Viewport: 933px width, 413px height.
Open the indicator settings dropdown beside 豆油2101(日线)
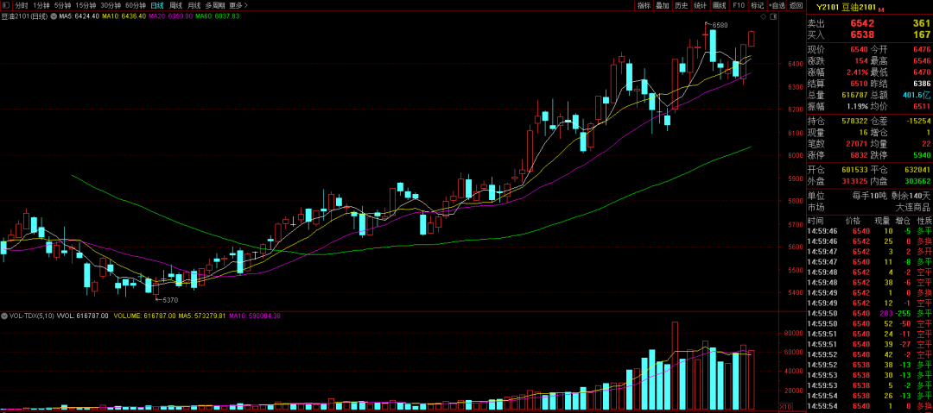pos(54,16)
